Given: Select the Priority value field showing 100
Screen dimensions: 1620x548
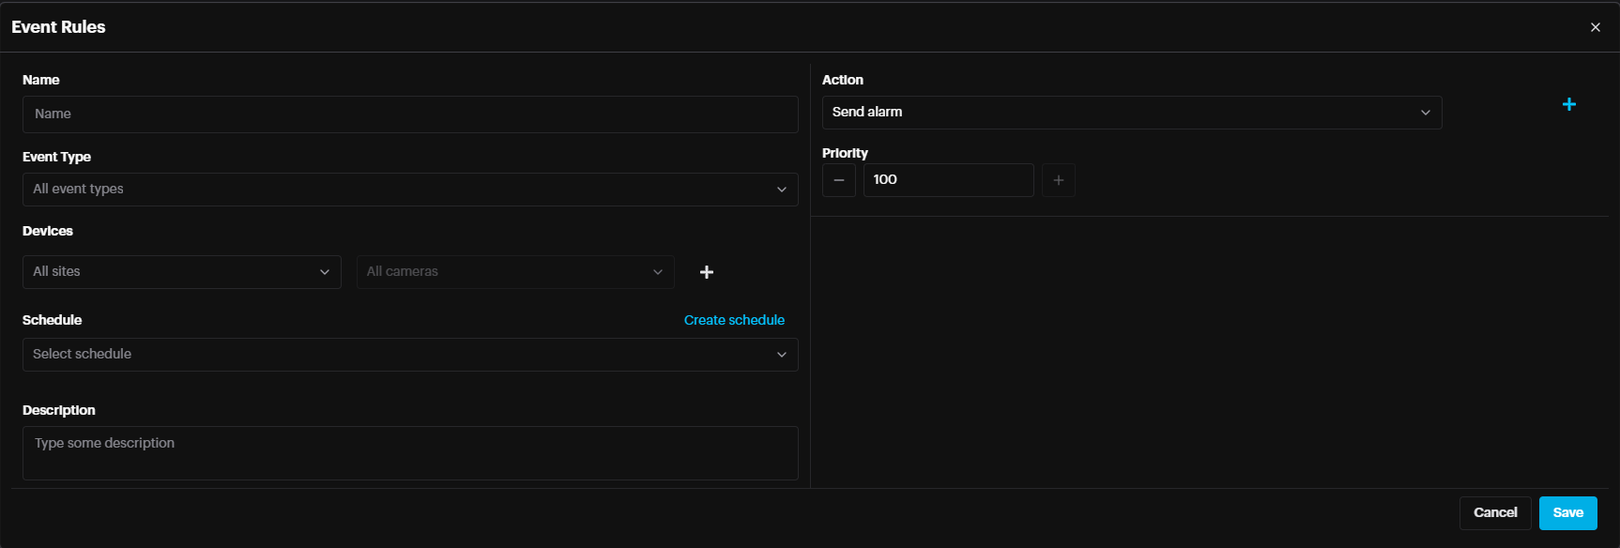Looking at the screenshot, I should click(x=948, y=180).
